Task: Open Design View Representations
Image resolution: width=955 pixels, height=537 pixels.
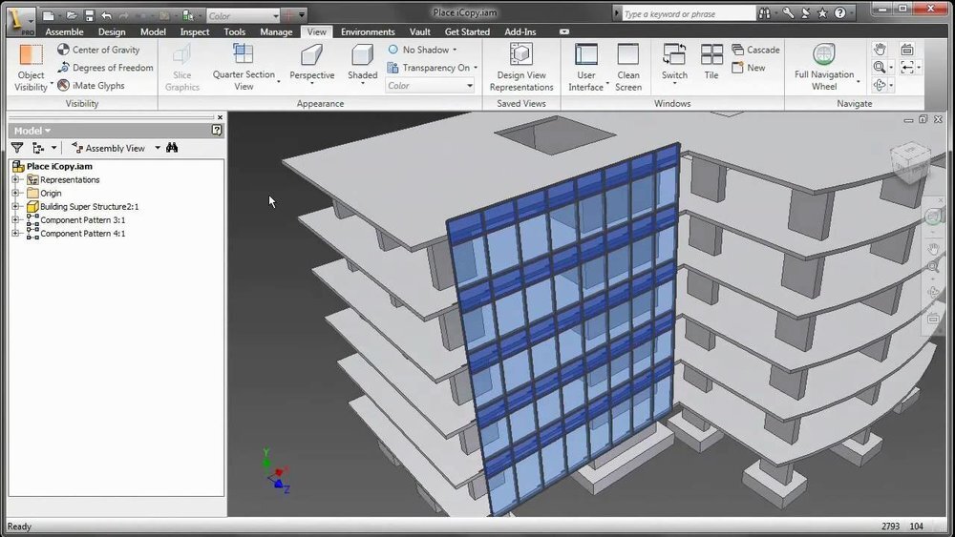Action: coord(521,67)
